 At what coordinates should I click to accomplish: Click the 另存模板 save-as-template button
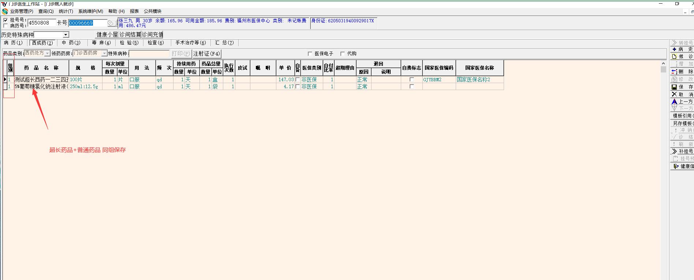click(682, 123)
